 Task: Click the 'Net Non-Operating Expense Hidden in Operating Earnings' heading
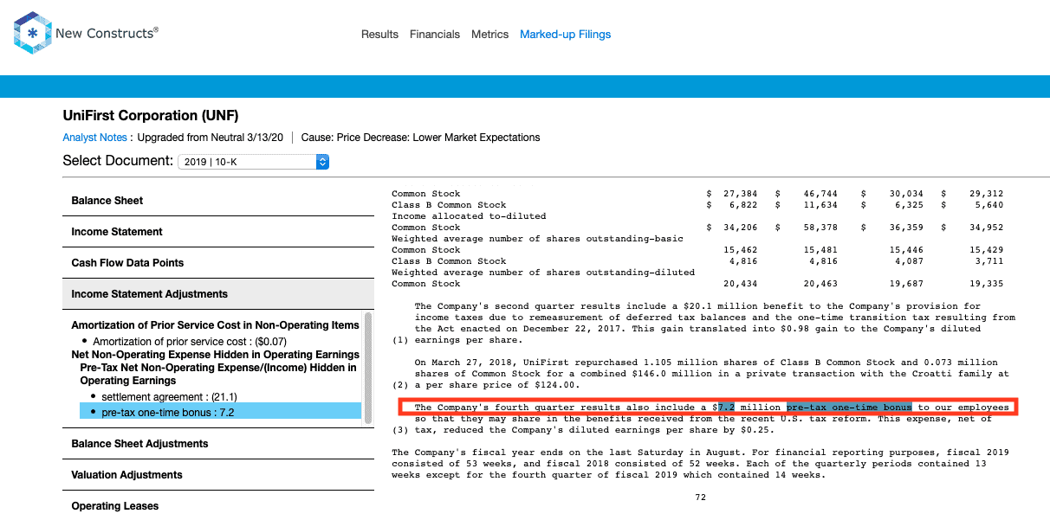(215, 355)
